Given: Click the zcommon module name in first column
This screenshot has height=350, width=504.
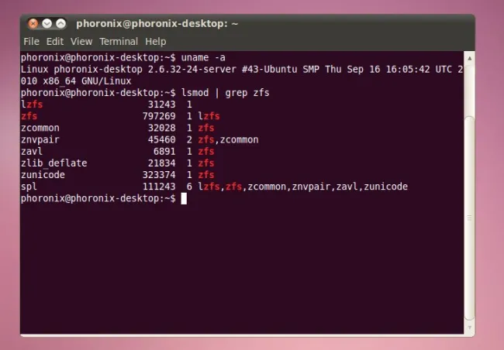Looking at the screenshot, I should point(40,128).
